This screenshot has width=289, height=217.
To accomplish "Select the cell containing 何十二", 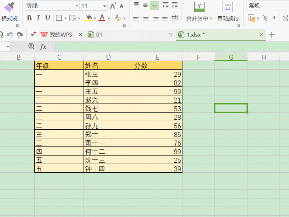I will (x=108, y=151).
